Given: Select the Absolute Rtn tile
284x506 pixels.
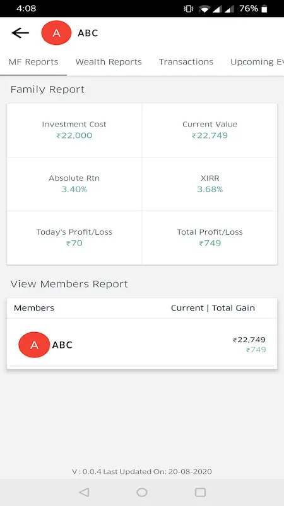Looking at the screenshot, I should coord(74,184).
